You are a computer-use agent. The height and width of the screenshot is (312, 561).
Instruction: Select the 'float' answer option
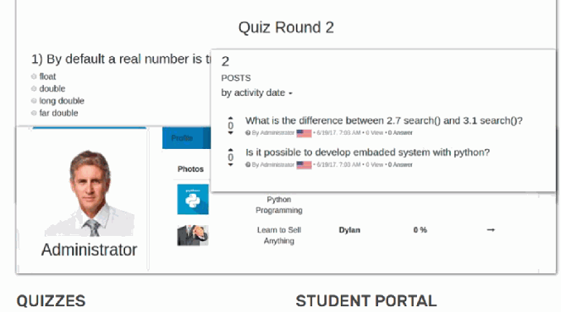pyautogui.click(x=34, y=77)
